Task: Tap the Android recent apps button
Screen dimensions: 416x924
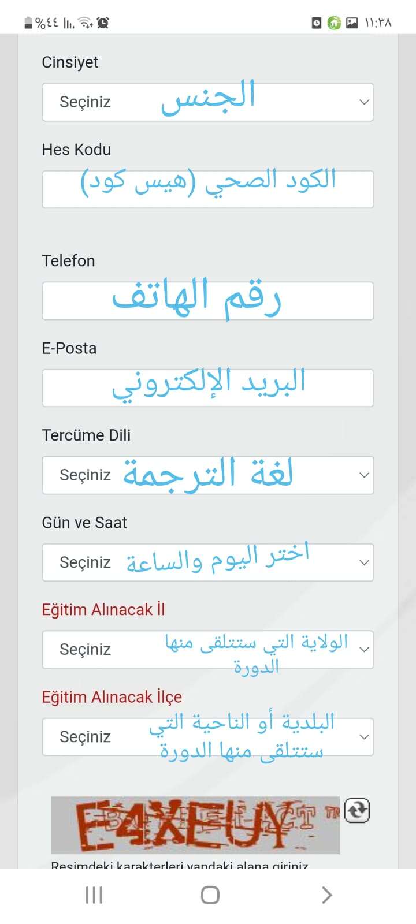Action: pos(94,895)
